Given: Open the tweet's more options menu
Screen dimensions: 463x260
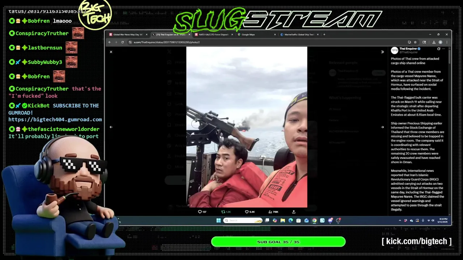Looking at the screenshot, I should pos(444,49).
